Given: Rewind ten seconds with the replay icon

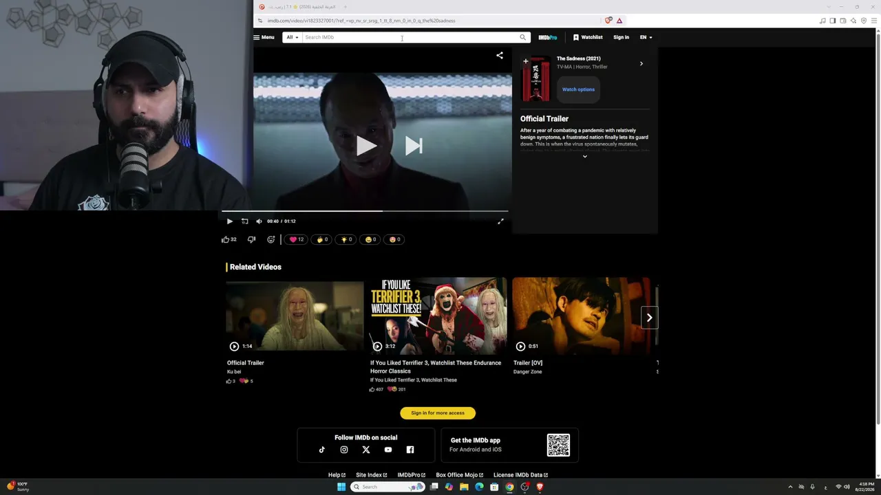Looking at the screenshot, I should tap(244, 221).
